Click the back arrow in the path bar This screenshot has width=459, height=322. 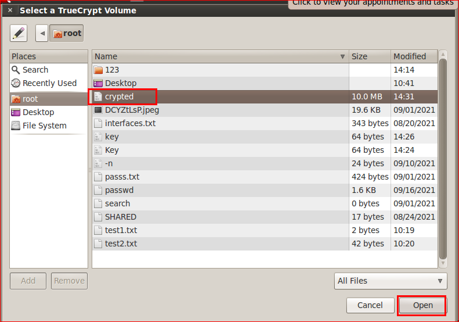click(42, 33)
